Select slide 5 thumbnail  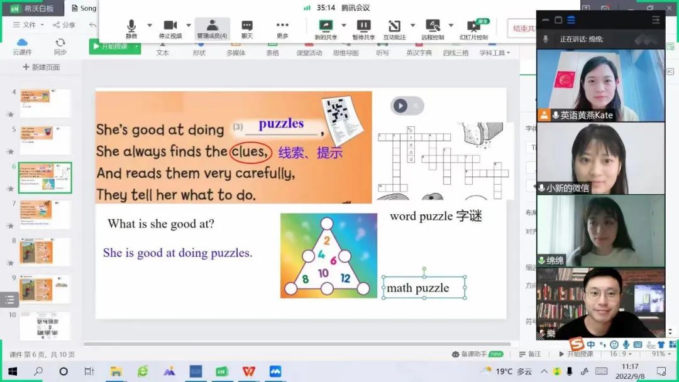coord(45,140)
